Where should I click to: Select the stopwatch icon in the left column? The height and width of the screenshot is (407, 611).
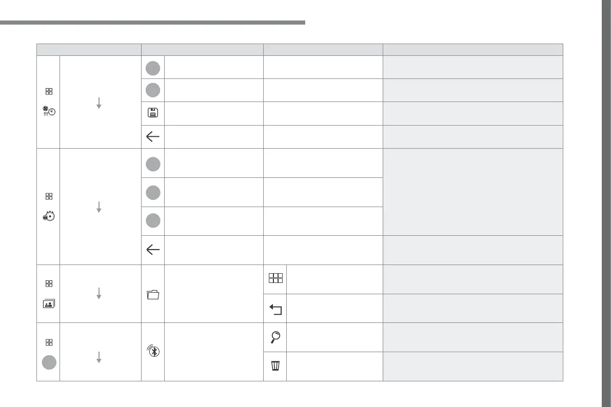tap(49, 216)
